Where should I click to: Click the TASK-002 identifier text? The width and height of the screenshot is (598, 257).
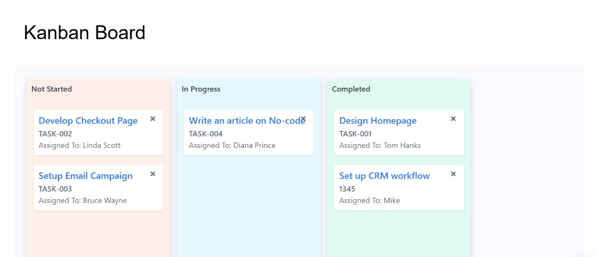click(55, 134)
